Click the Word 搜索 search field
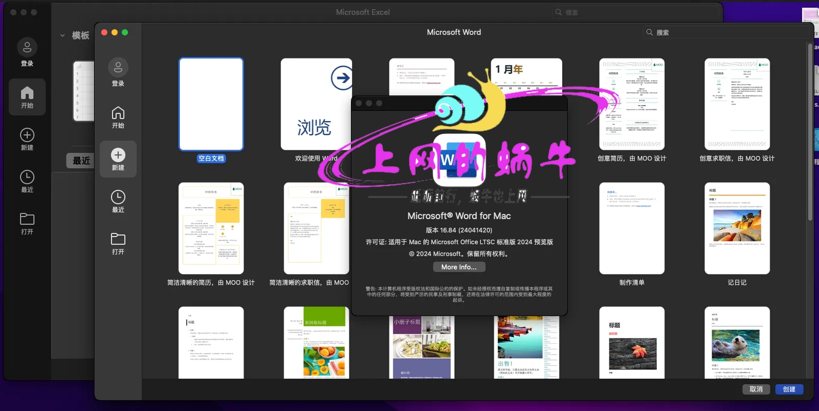 pos(725,32)
